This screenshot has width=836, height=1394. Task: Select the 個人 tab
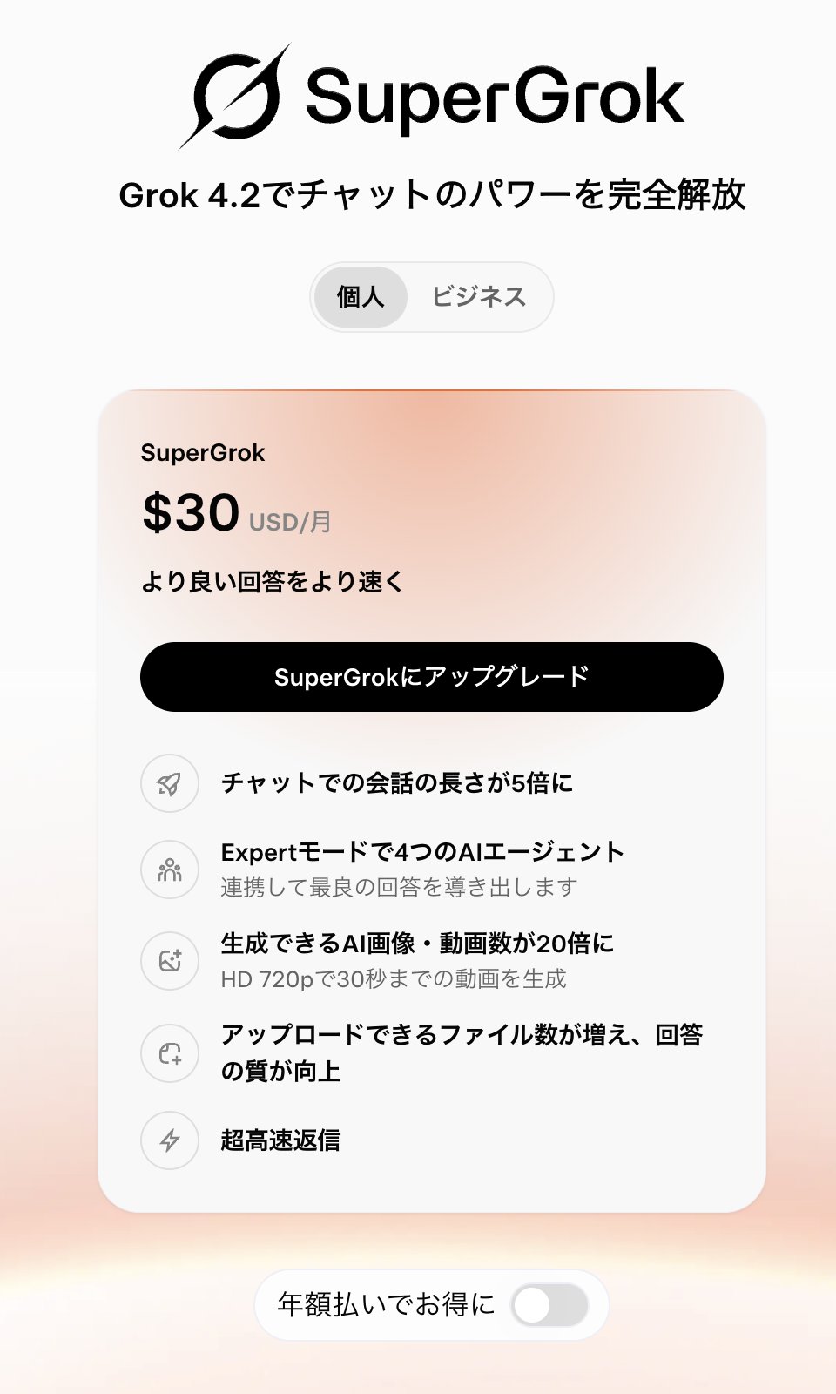(x=361, y=297)
